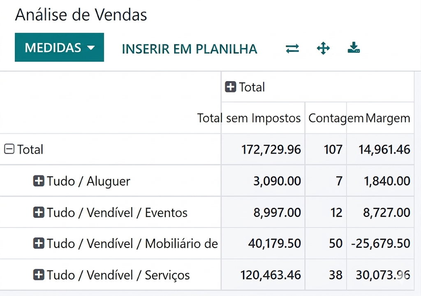
Task: Download the pivot table as xlsx
Action: [x=354, y=48]
